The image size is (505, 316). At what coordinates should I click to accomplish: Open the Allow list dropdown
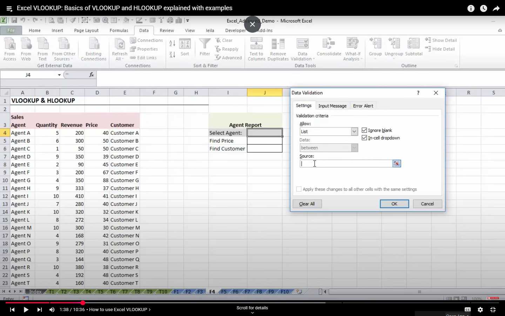pos(354,132)
